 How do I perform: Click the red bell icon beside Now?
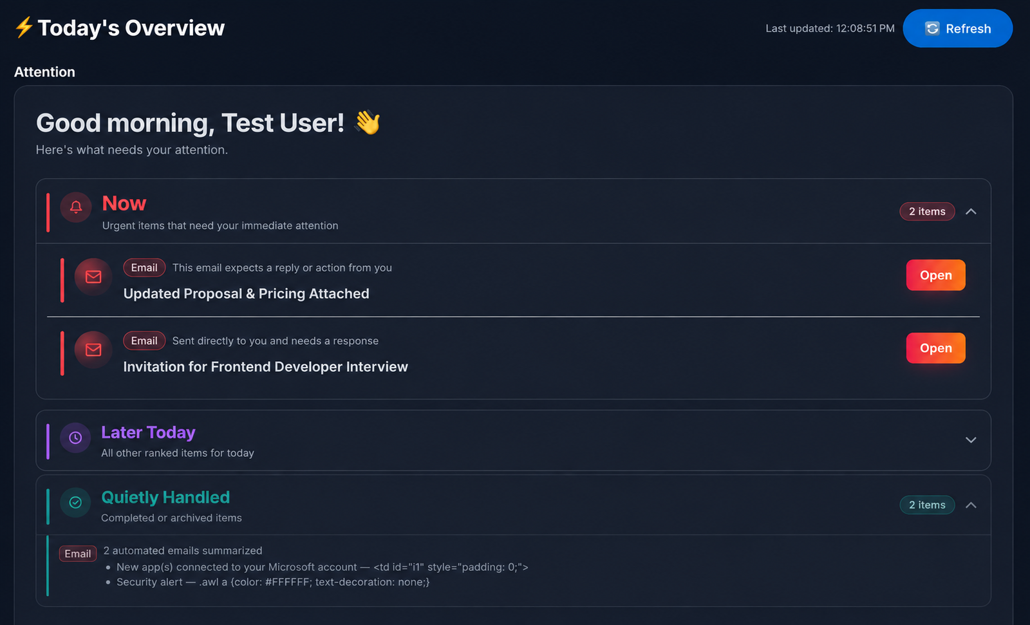(x=76, y=207)
